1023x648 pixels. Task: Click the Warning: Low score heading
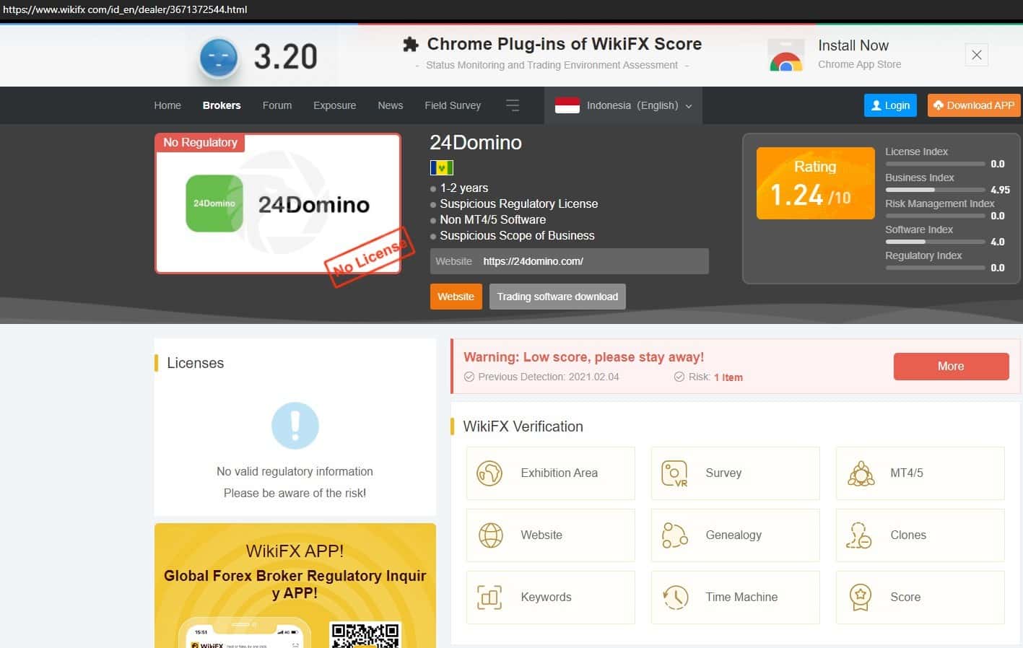[x=583, y=357]
